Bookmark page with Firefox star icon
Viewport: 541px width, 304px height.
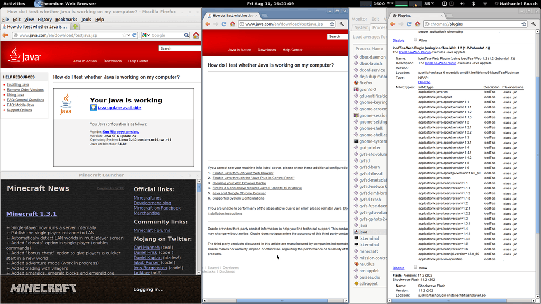(124, 35)
